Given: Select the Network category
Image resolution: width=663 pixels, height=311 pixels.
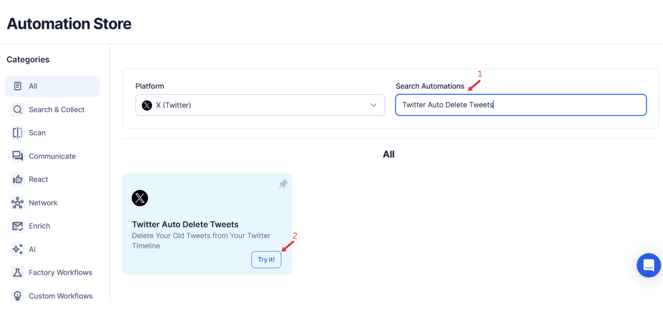Looking at the screenshot, I should (x=43, y=203).
